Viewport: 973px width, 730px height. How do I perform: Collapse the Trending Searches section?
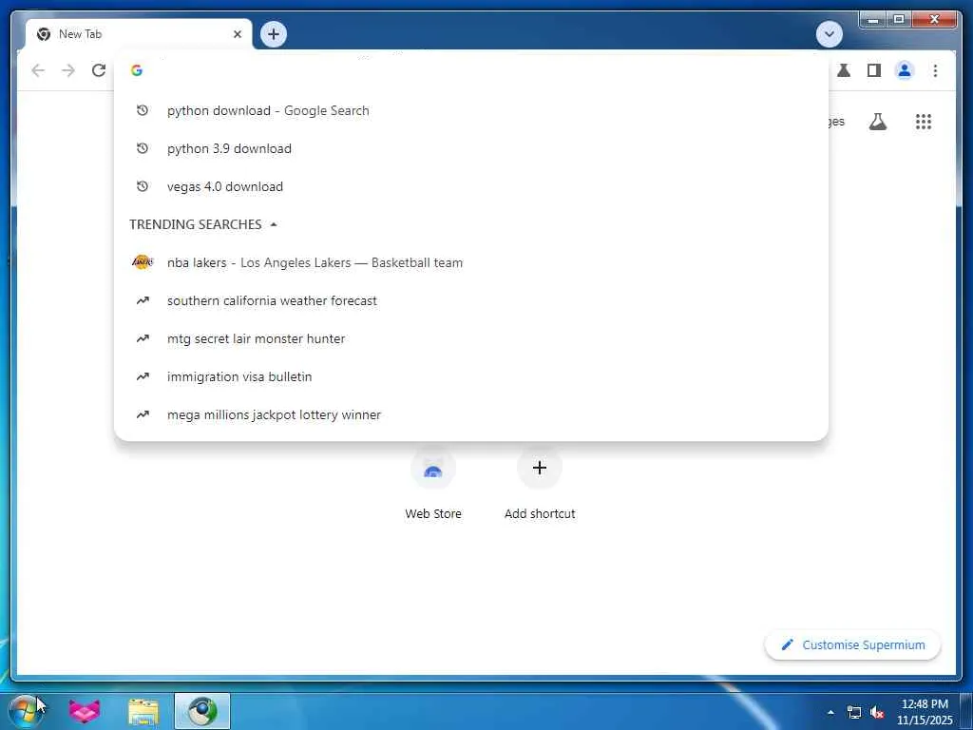pyautogui.click(x=274, y=224)
